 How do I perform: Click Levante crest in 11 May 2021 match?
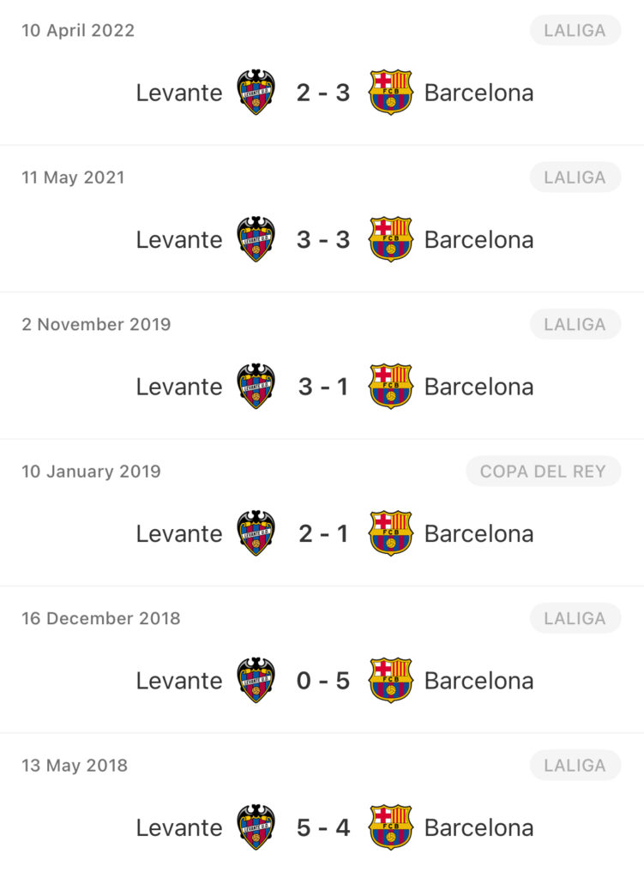256,239
